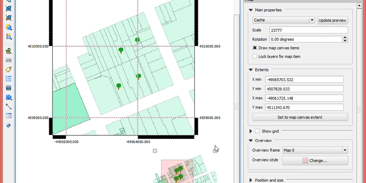Click the Y min extent field
This screenshot has height=183, width=366.
tap(304, 89)
